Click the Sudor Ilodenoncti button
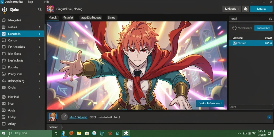 point(210,103)
